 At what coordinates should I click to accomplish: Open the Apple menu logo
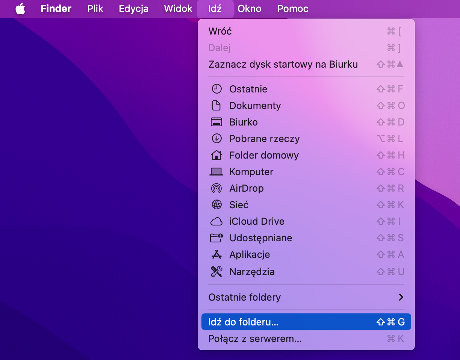(x=20, y=9)
